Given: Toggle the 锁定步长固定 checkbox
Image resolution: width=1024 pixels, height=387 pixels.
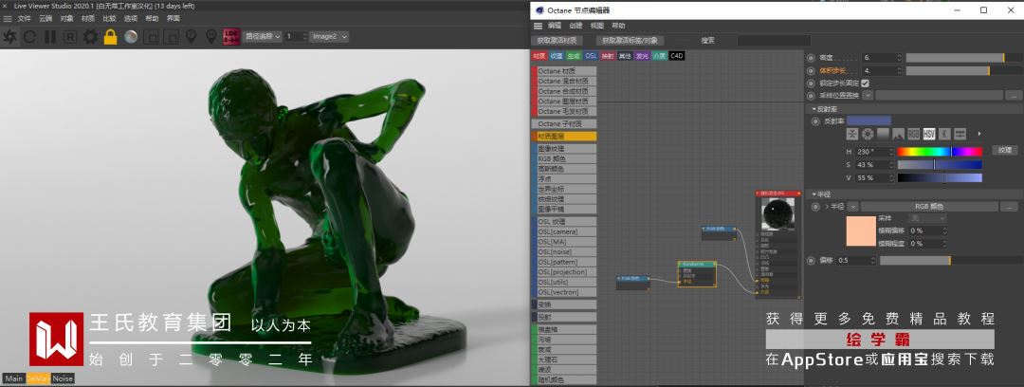Looking at the screenshot, I should coord(866,83).
